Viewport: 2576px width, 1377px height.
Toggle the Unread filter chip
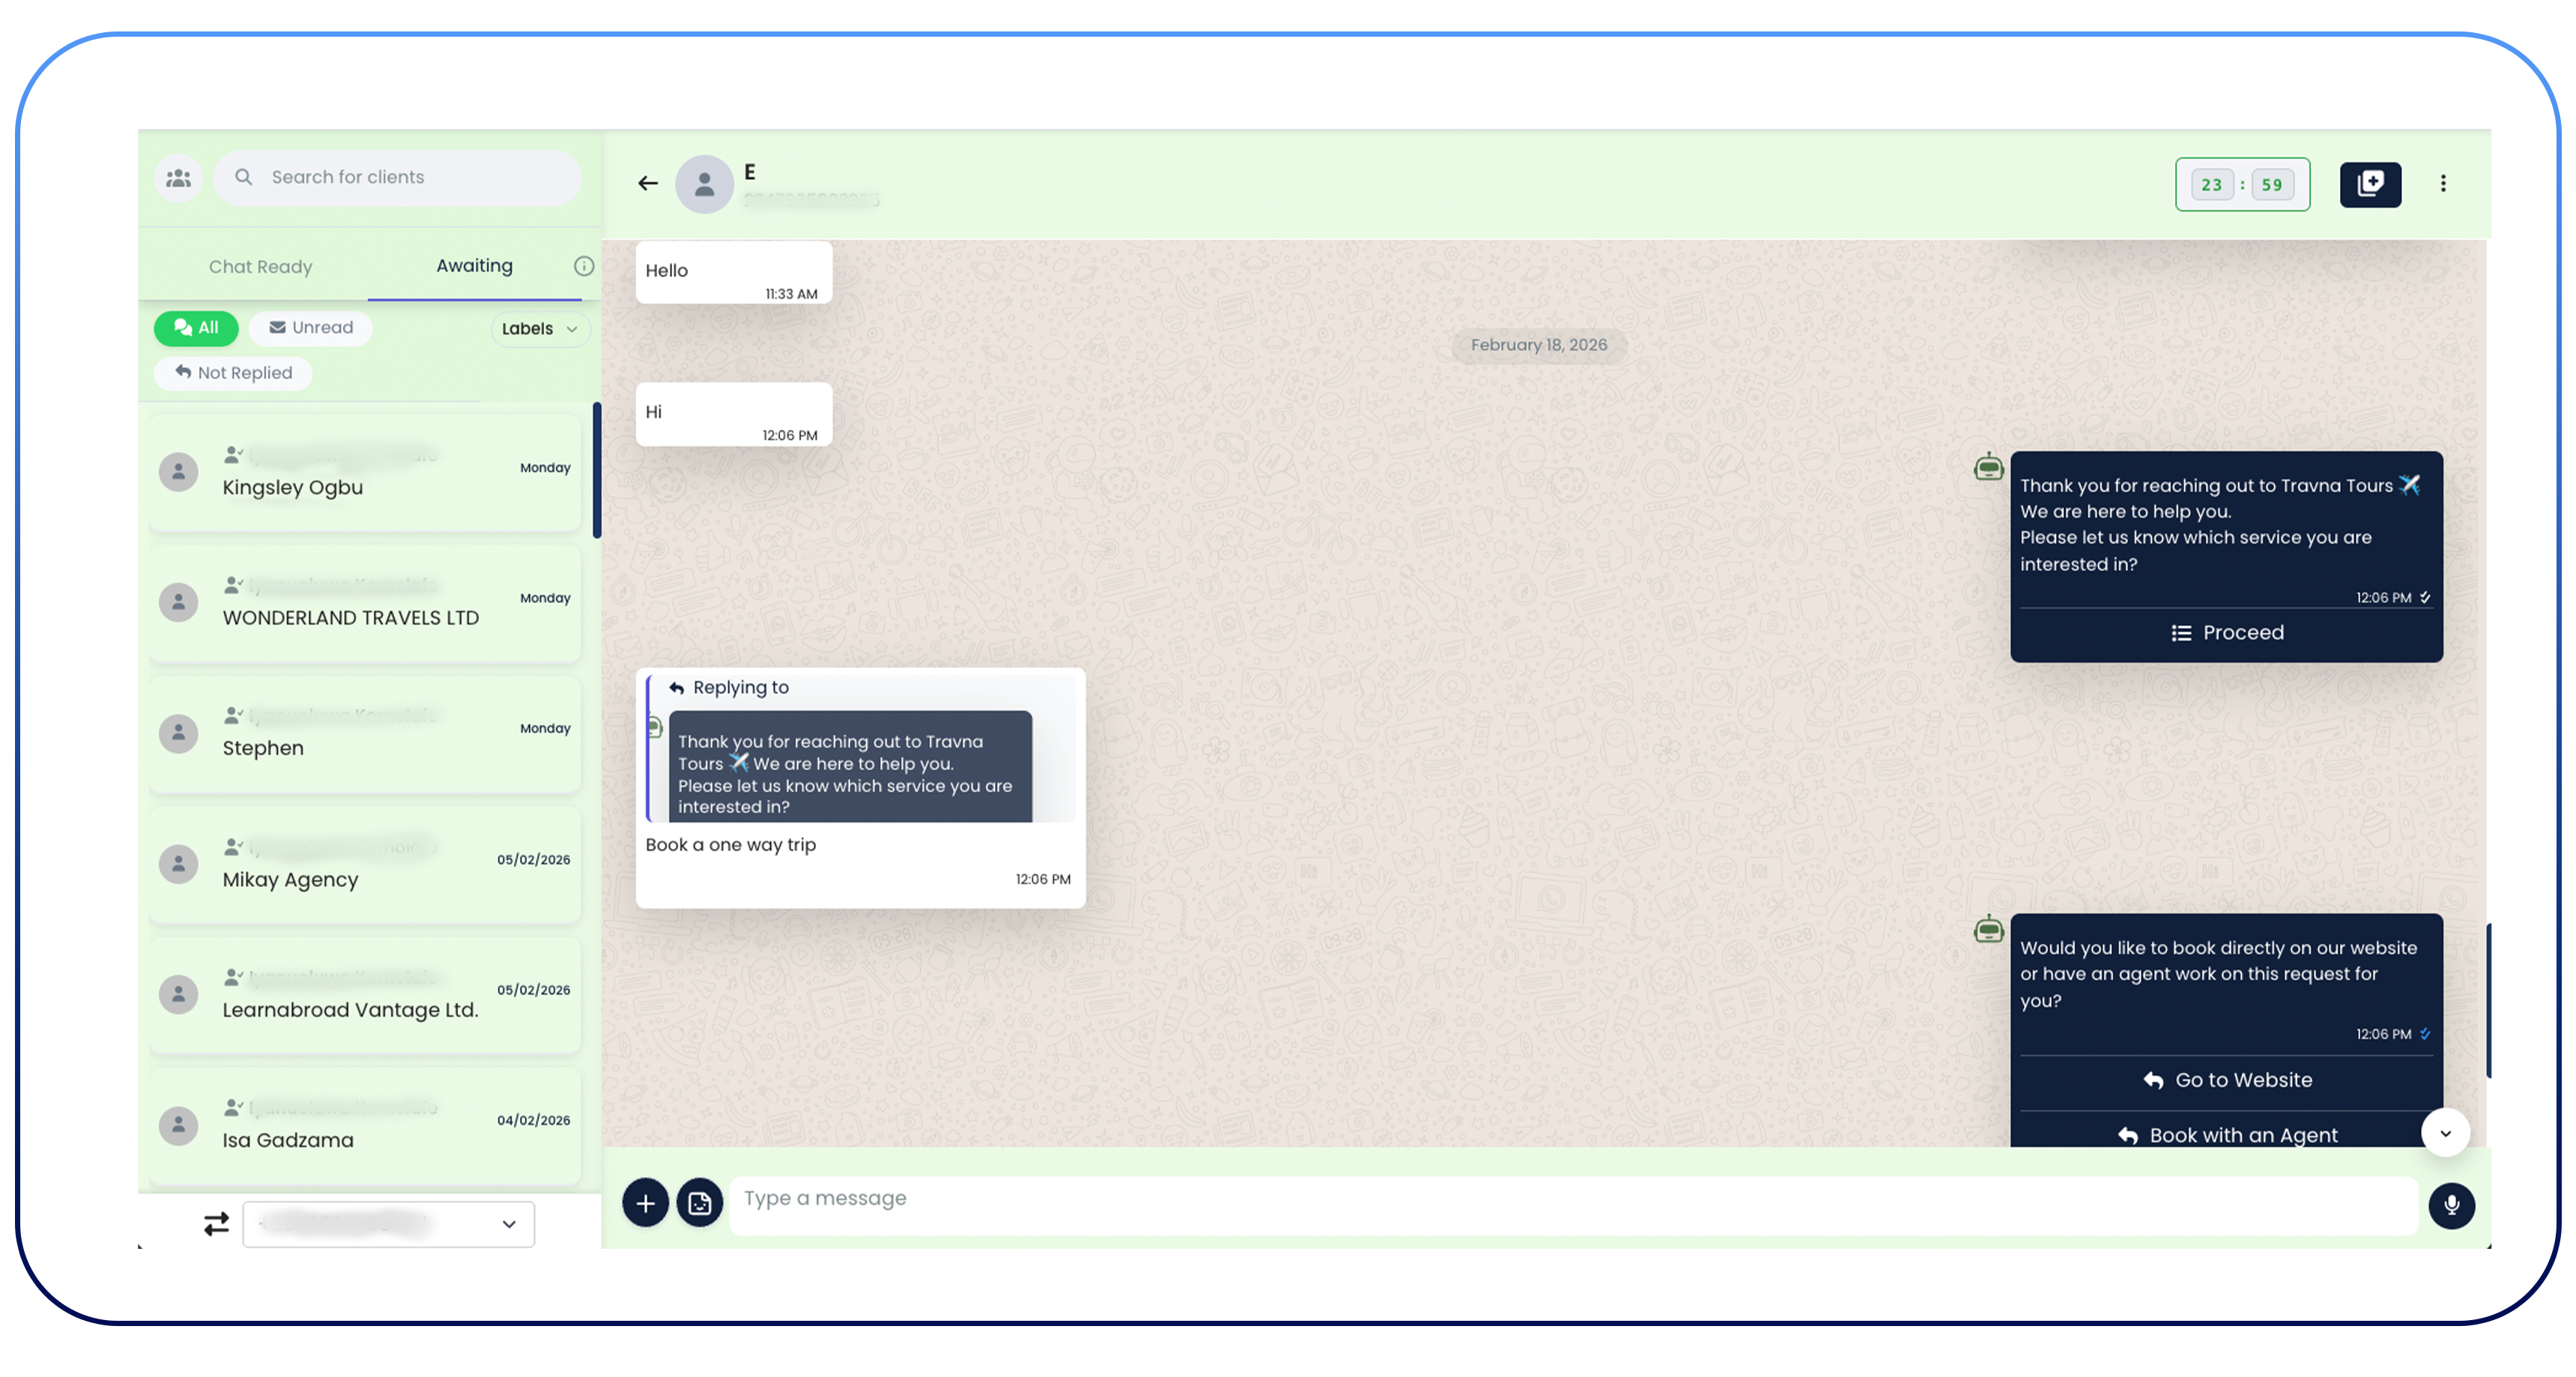point(311,328)
